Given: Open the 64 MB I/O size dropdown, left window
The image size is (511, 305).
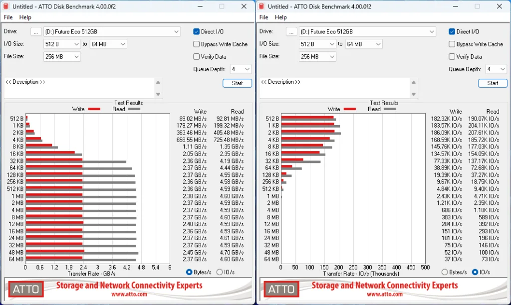Looking at the screenshot, I should coord(108,44).
